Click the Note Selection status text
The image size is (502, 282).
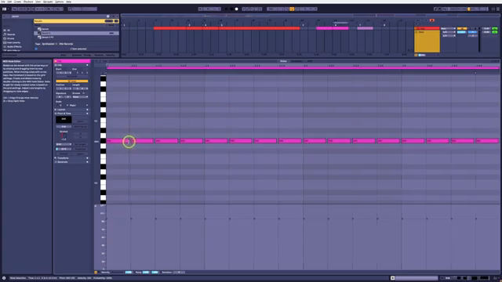pos(18,278)
